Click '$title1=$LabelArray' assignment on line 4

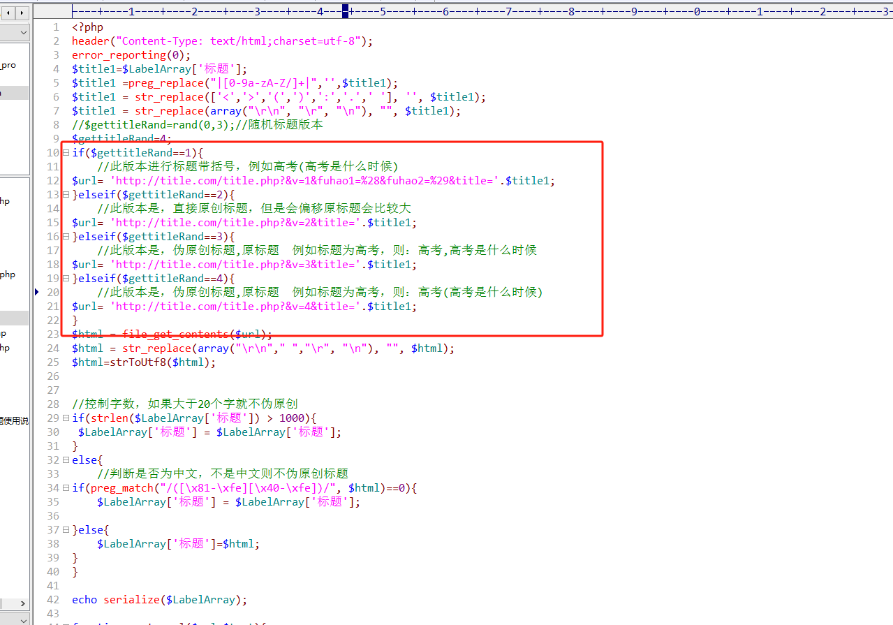click(x=160, y=68)
